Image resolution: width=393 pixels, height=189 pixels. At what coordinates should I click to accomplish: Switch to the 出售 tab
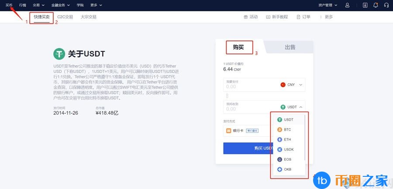pyautogui.click(x=290, y=47)
